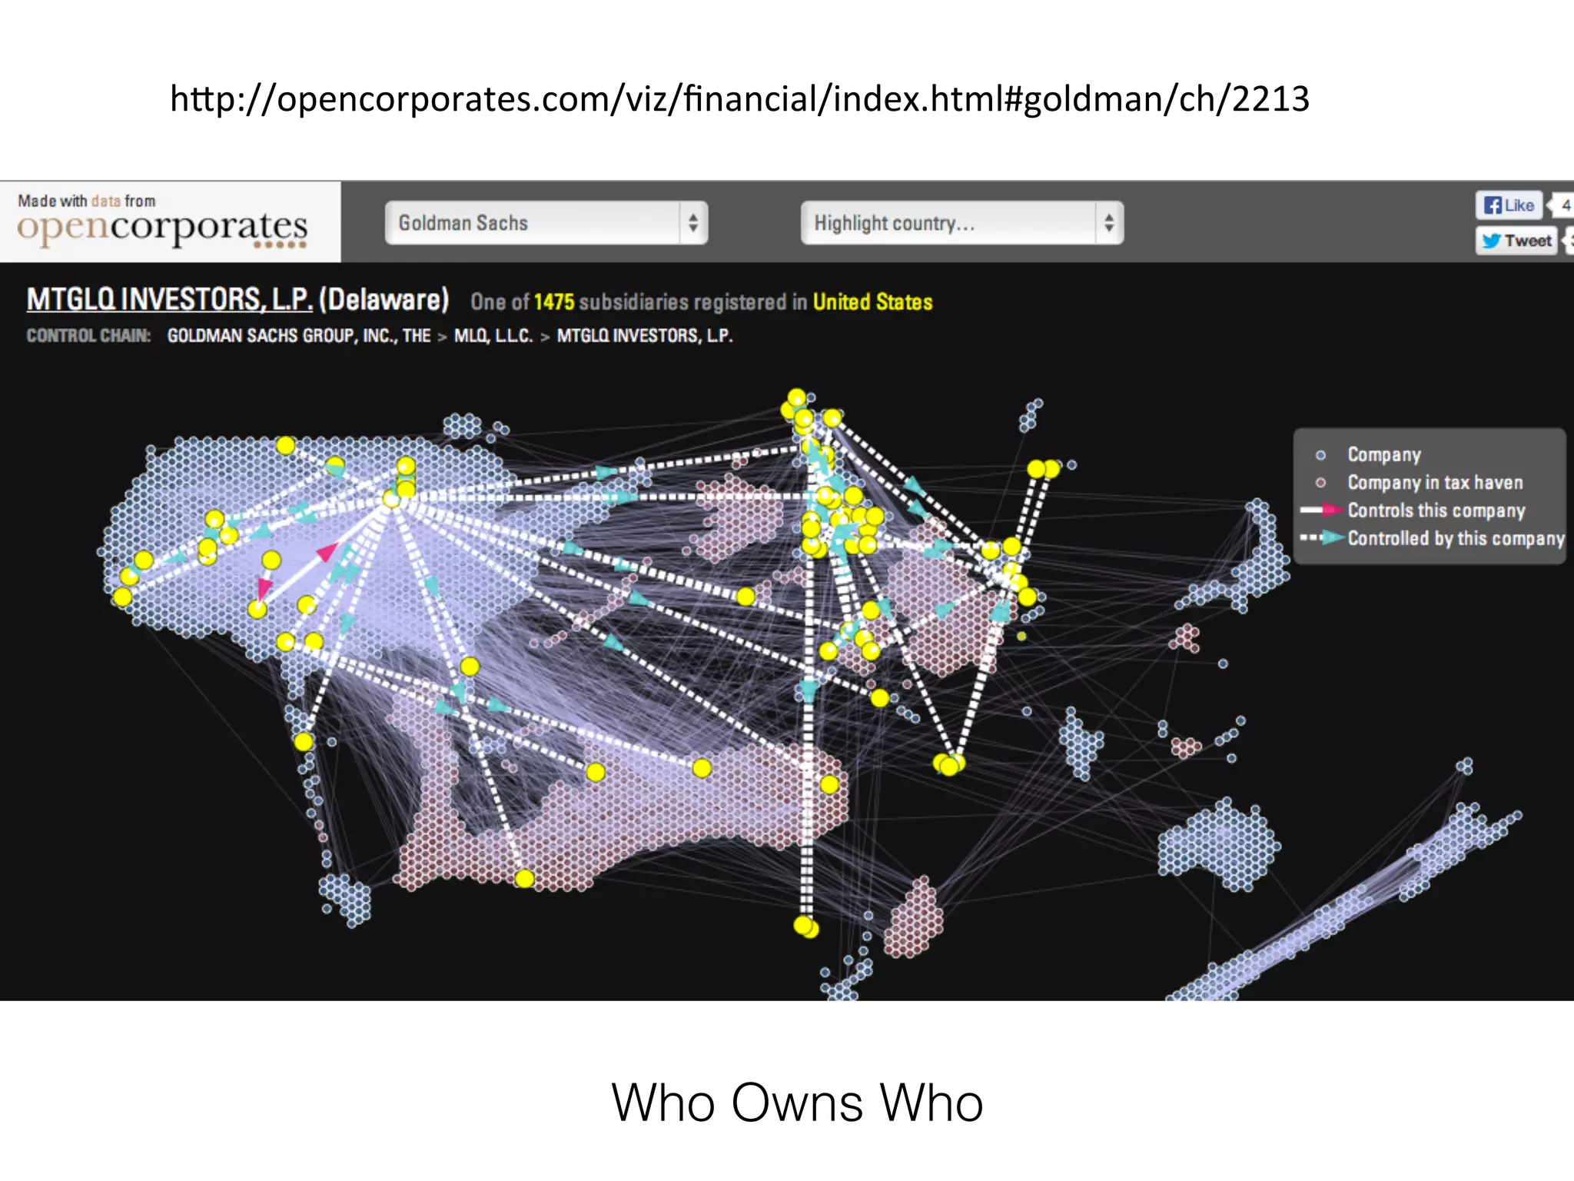This screenshot has height=1181, width=1574.
Task: Click the Goldman Sachs dropdown stepper arrows
Action: tap(693, 223)
